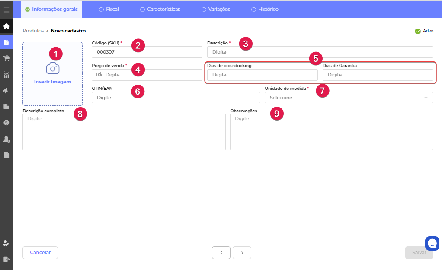Open the chat support bubble icon
The height and width of the screenshot is (270, 442).
coord(432,243)
